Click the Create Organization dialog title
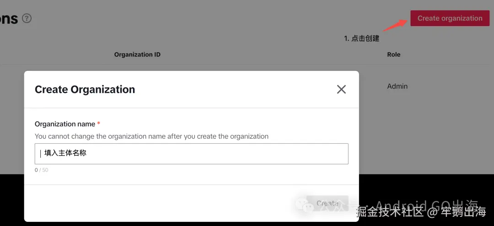Viewport: 494px width, 226px height. pyautogui.click(x=85, y=89)
